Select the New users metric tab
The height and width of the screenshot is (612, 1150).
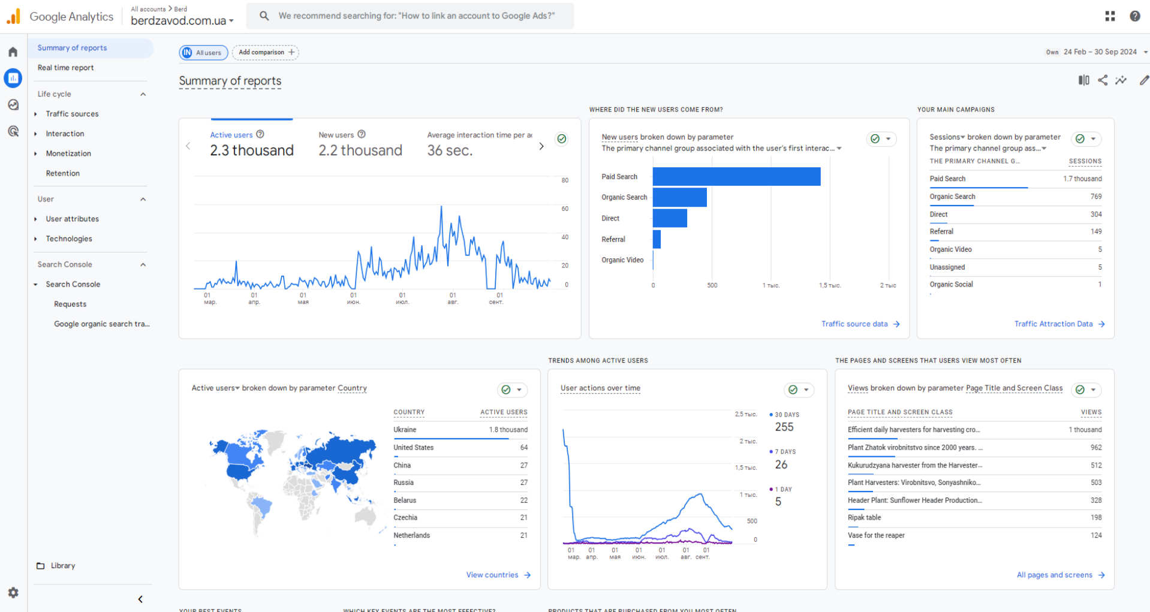point(360,144)
